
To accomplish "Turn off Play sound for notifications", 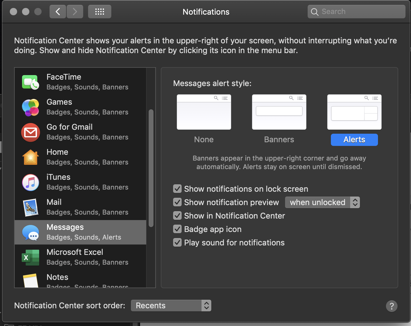I will (177, 243).
